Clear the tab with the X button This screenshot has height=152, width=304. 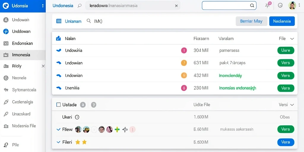176,6
